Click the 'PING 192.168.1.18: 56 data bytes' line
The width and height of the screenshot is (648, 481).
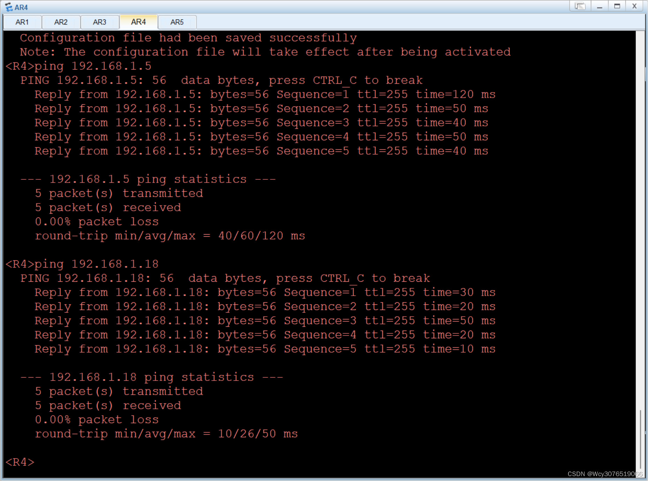[x=225, y=279]
